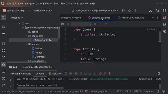Click 4 spaces indent setting
This screenshot has height=94, width=168.
(x=149, y=91)
